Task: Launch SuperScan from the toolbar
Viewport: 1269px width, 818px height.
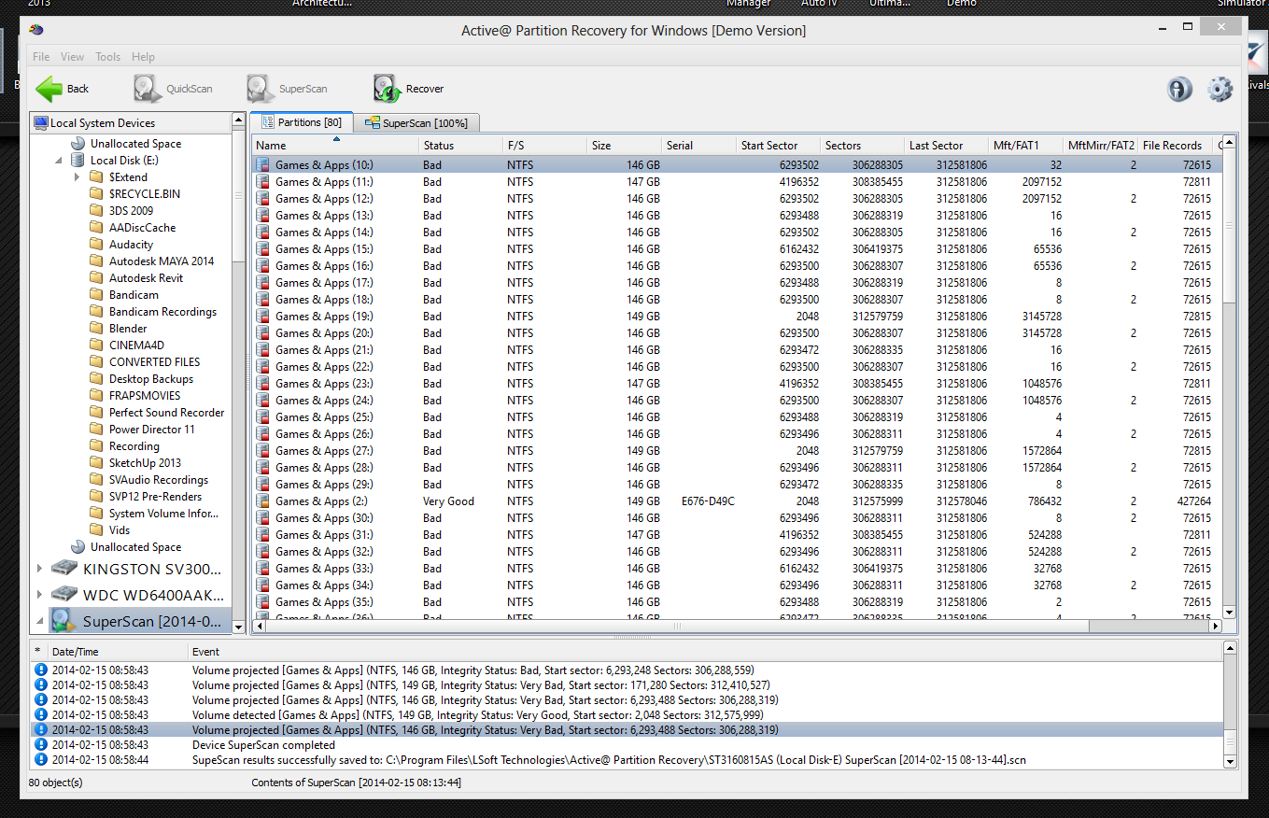Action: pos(288,89)
